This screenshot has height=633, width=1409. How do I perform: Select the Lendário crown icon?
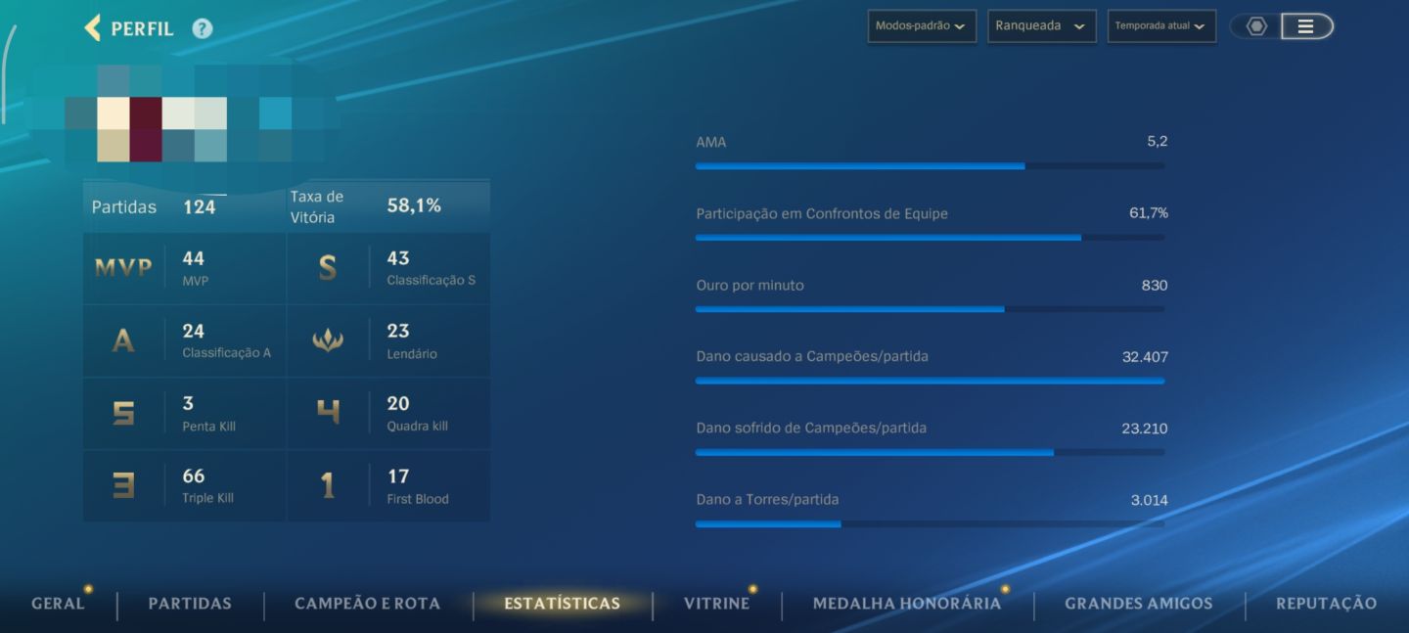click(x=328, y=340)
